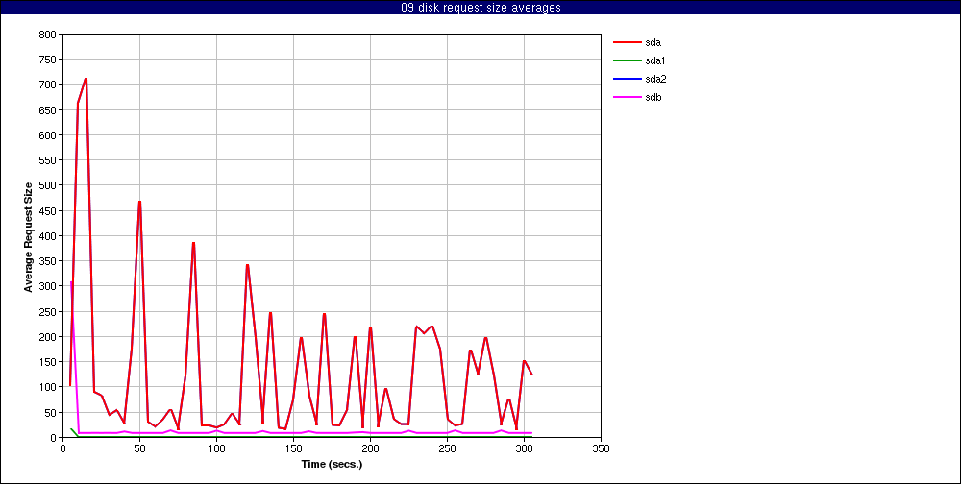Click the 300 x-axis tick label
The height and width of the screenshot is (484, 961).
(x=524, y=448)
